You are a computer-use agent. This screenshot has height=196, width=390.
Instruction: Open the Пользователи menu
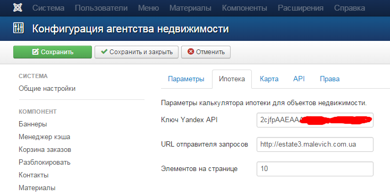point(101,8)
